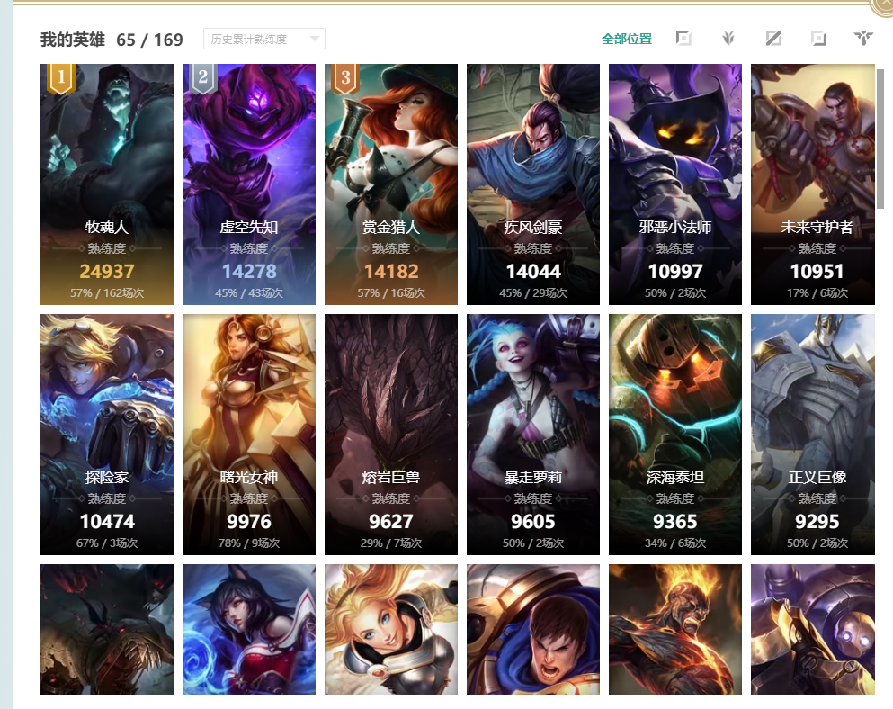Open the 邪恶小法师 champion card
893x709 pixels.
pos(674,184)
